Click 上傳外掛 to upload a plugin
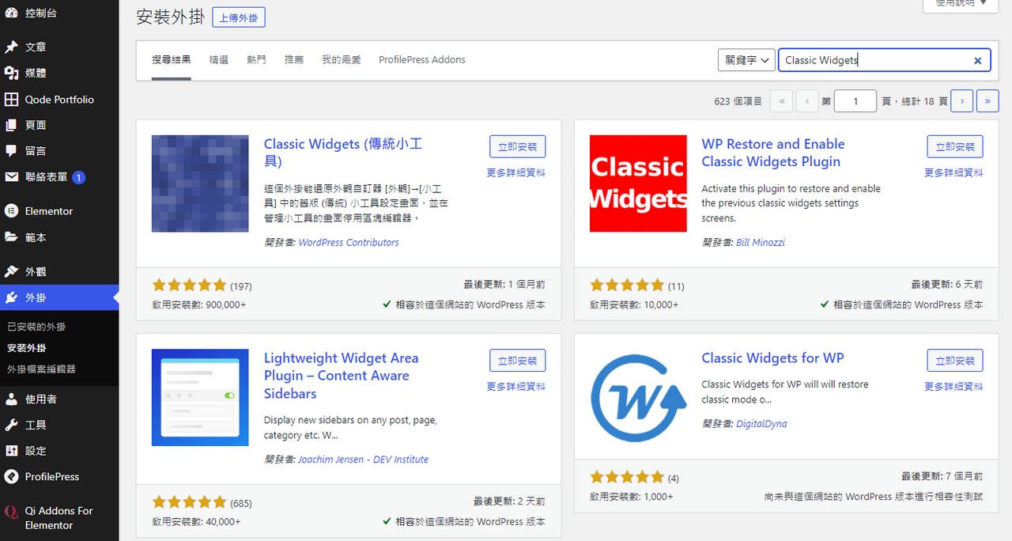1012x541 pixels. coord(238,17)
